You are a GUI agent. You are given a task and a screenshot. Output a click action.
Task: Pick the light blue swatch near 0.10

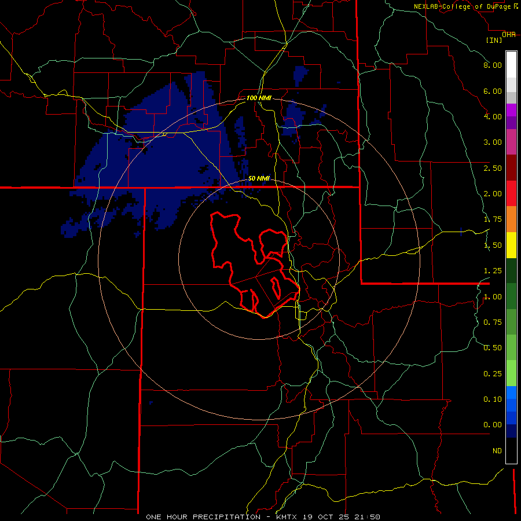click(511, 392)
